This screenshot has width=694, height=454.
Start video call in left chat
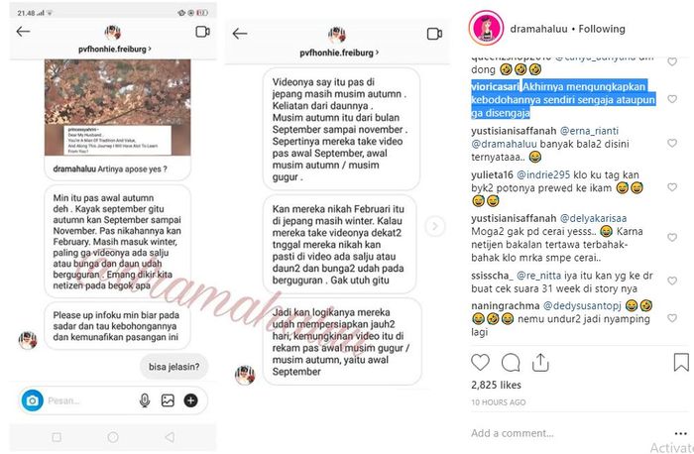[202, 32]
